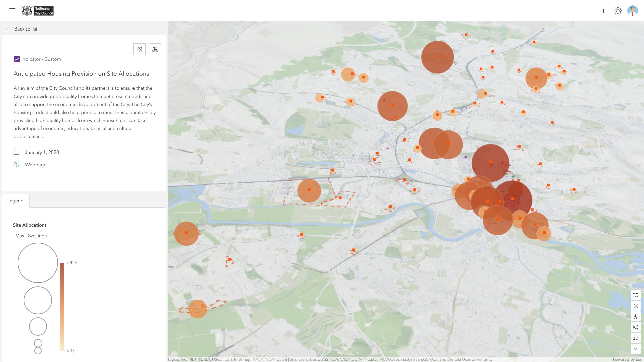Open the user profile avatar menu
This screenshot has height=362, width=644.
point(633,10)
